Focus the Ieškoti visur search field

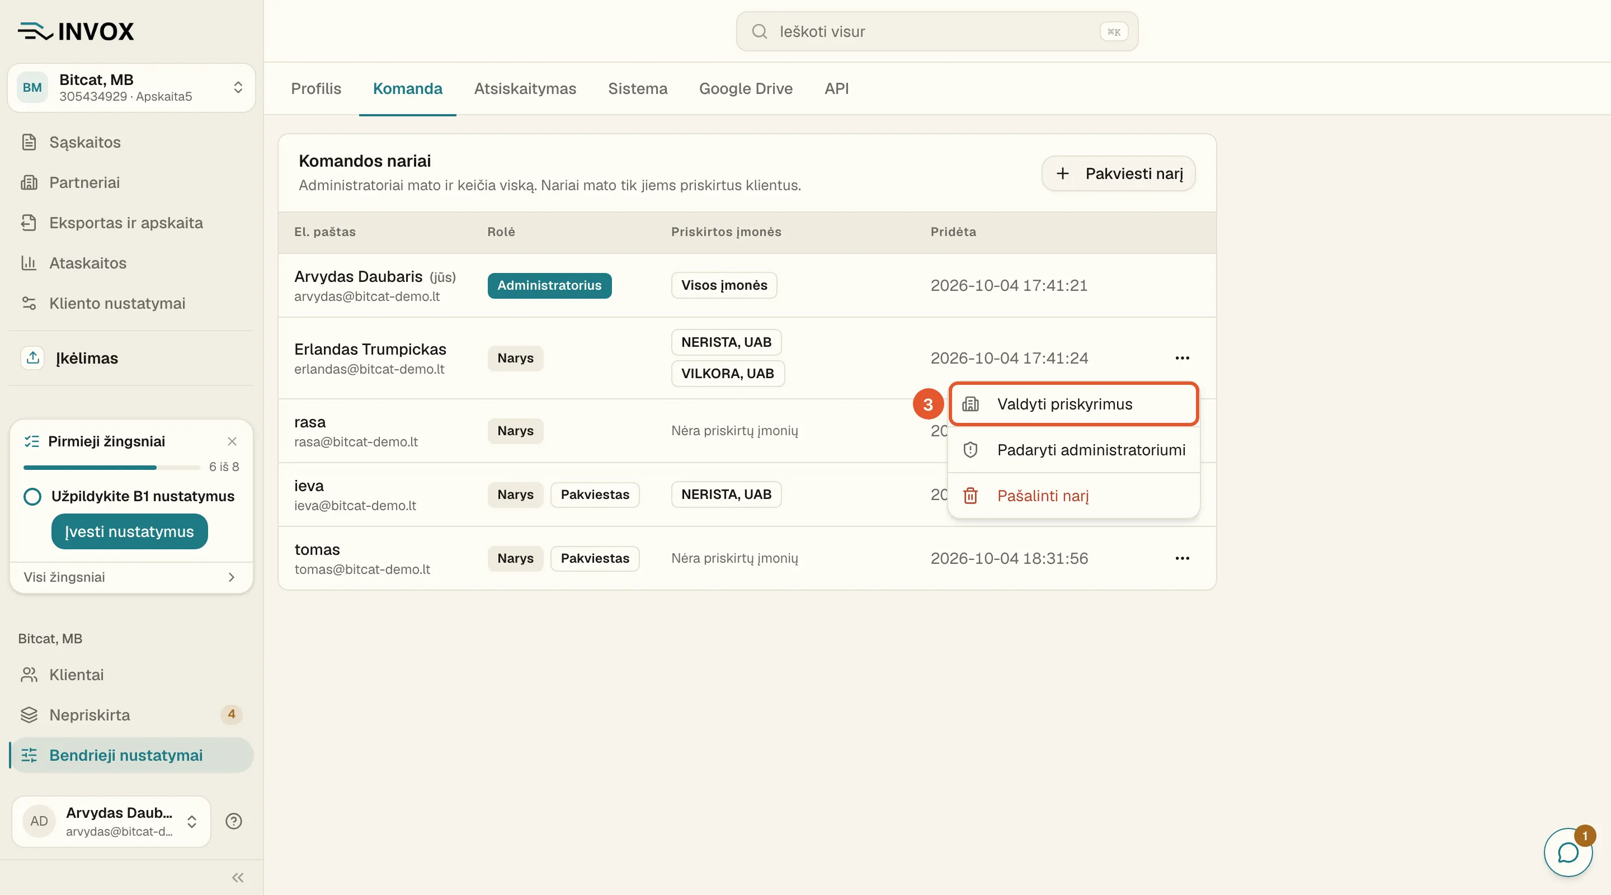937,31
